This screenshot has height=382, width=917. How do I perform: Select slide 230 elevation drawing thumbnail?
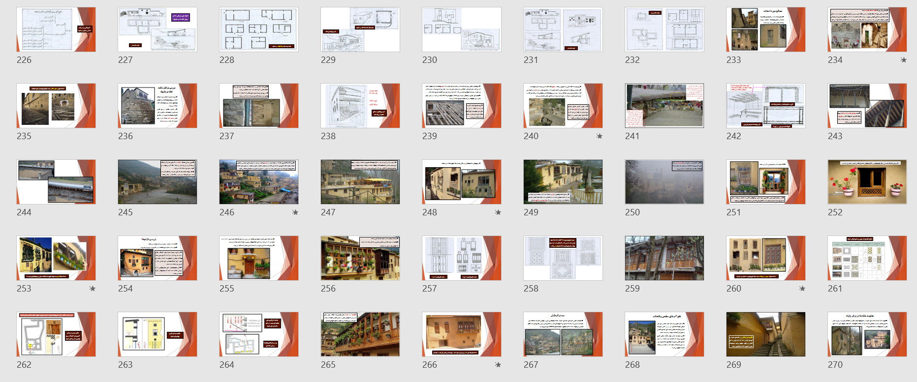462,29
